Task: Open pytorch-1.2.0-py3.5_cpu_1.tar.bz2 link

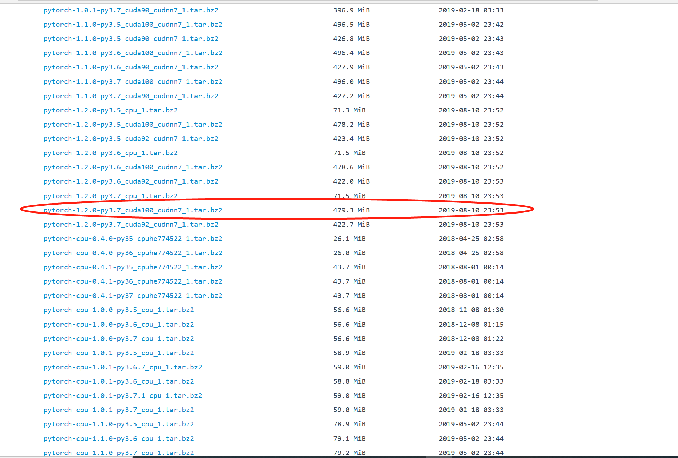Action: (111, 110)
